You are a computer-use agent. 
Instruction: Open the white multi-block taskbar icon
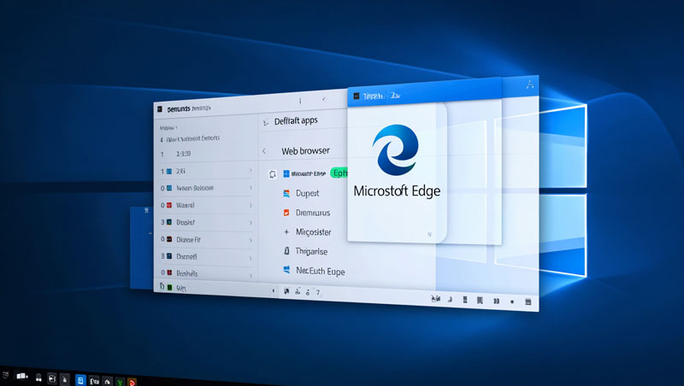click(x=22, y=376)
